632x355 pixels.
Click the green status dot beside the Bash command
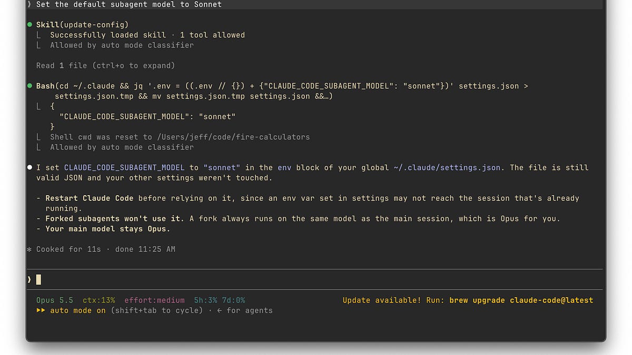point(29,86)
